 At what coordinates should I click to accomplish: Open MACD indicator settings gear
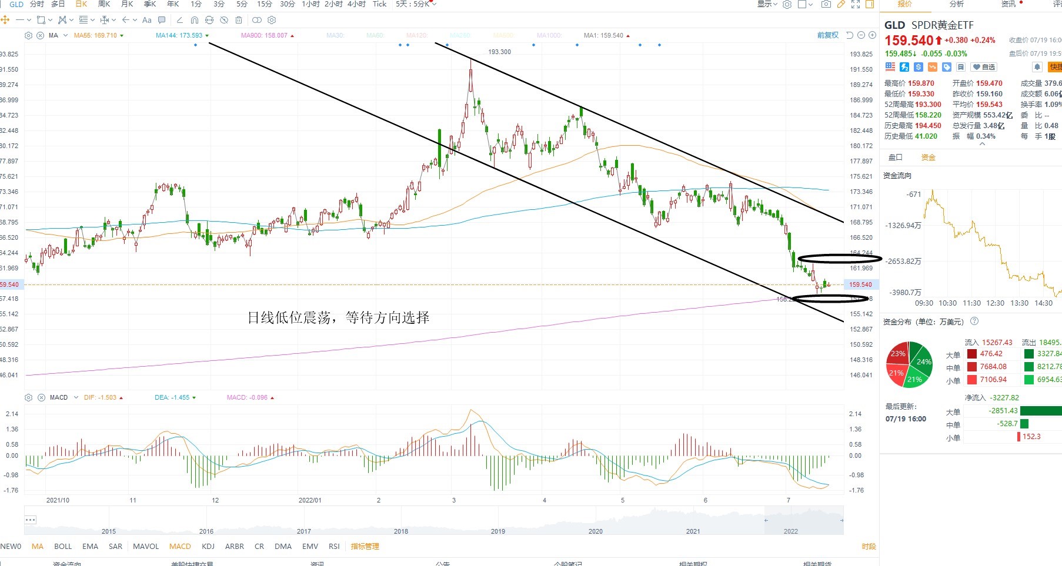click(29, 398)
